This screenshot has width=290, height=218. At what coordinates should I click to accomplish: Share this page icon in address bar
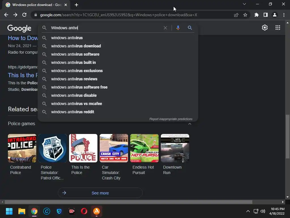click(x=236, y=15)
